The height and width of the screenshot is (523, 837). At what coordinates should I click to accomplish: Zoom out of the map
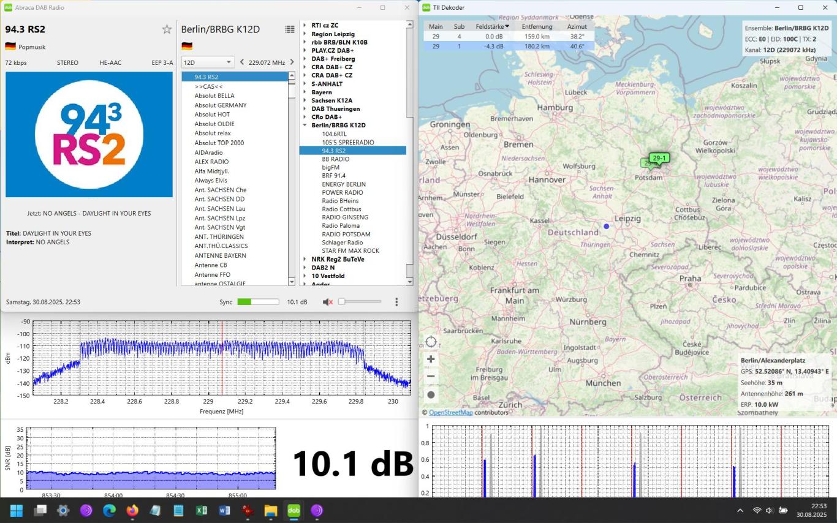431,377
